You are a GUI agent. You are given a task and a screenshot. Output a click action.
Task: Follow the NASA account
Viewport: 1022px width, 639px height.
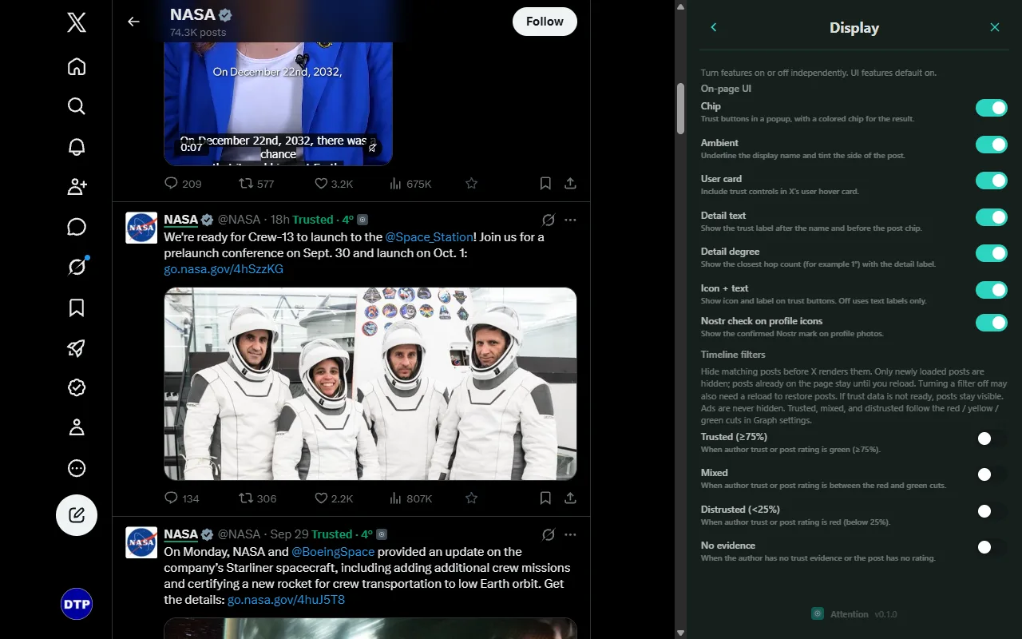[545, 22]
